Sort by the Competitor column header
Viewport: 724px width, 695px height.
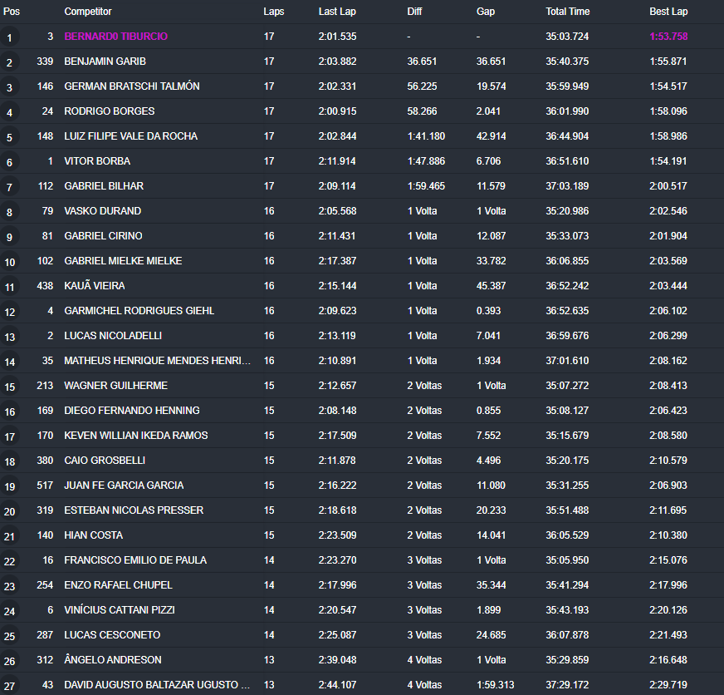(x=88, y=12)
